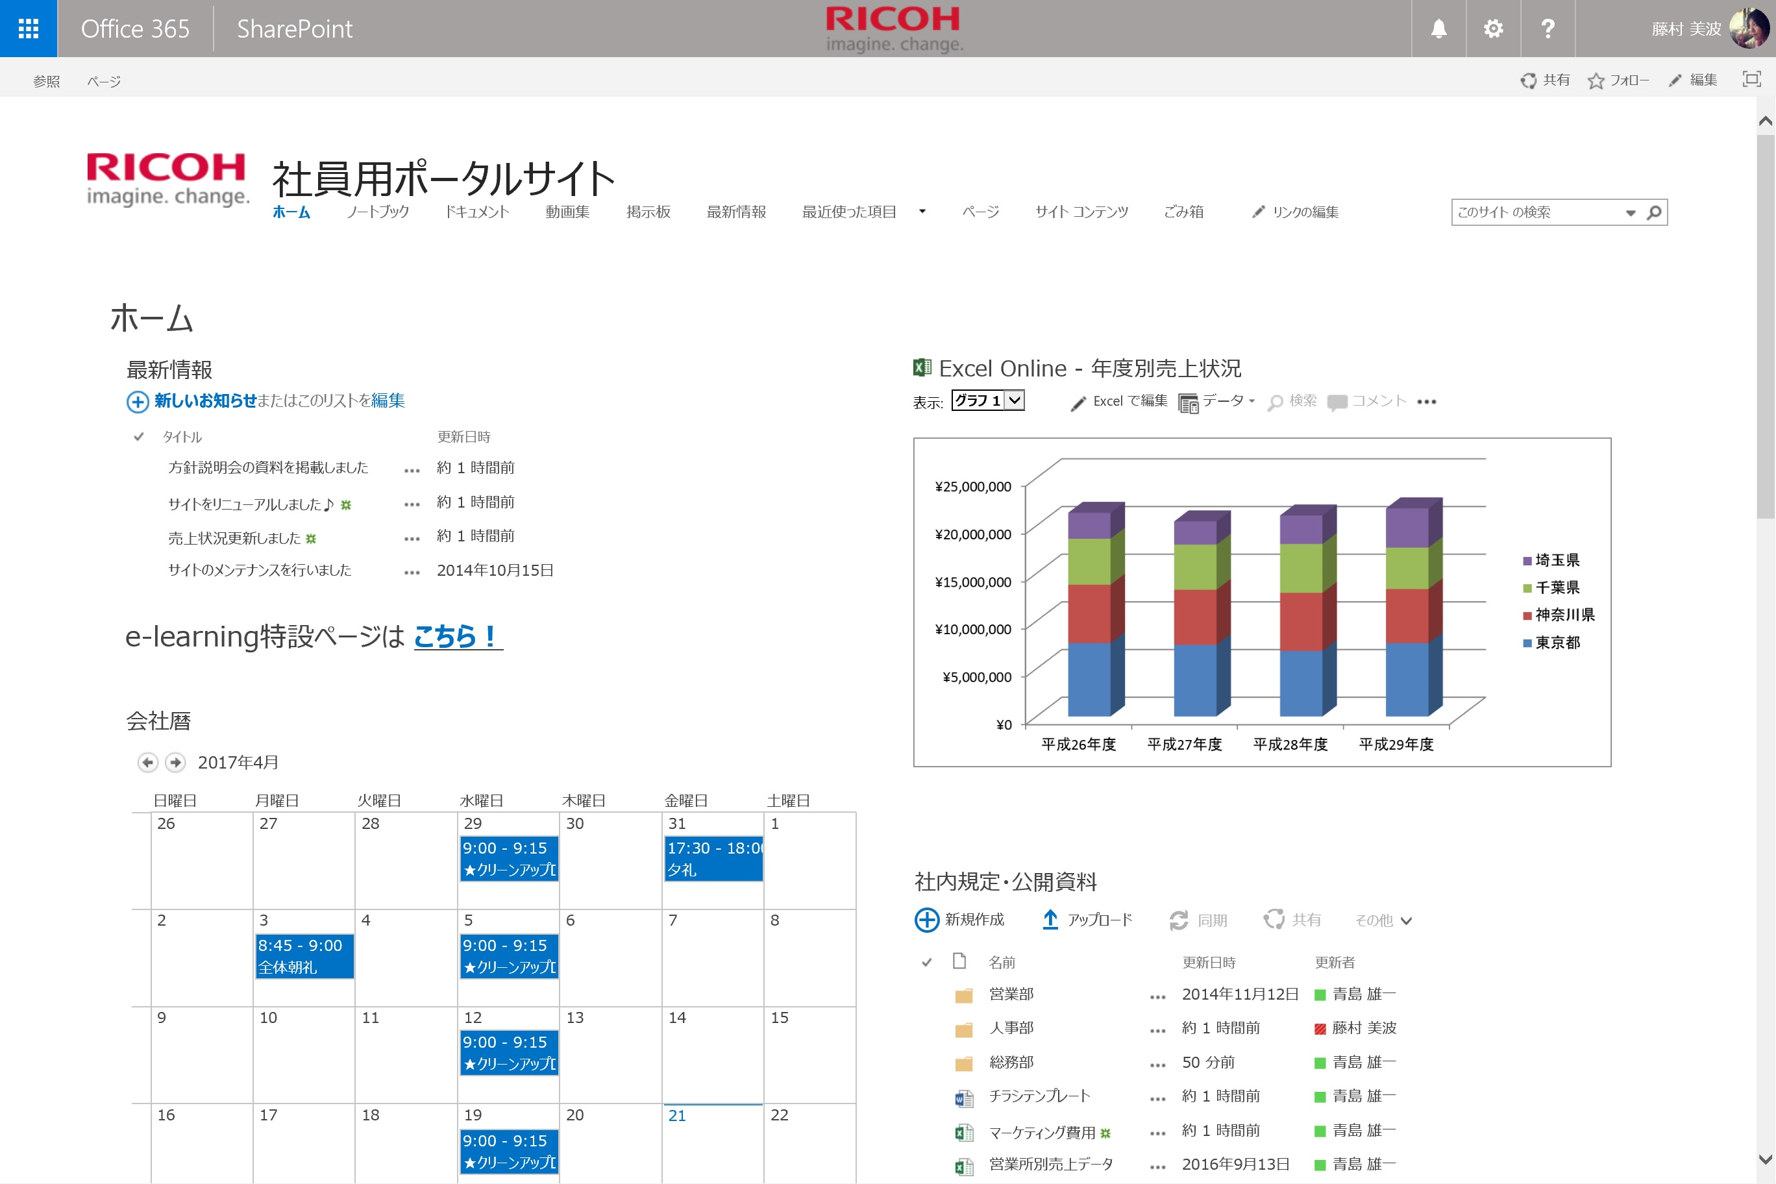1776x1184 pixels.
Task: Click the site search magnifier icon
Action: (1654, 212)
